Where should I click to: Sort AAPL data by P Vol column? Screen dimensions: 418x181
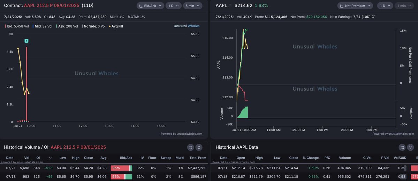pos(386,158)
